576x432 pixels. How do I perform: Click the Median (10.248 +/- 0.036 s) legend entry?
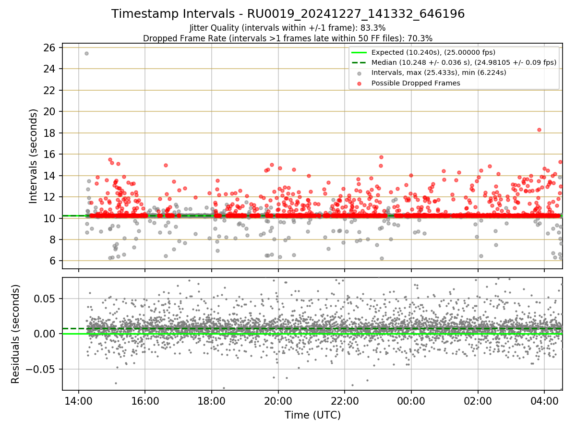coord(464,62)
